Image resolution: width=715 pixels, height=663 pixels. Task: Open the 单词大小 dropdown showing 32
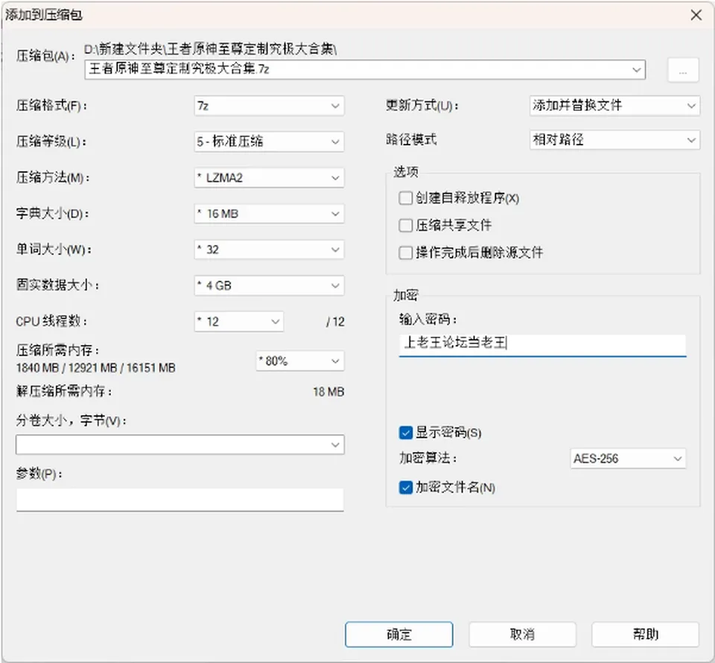[x=269, y=250]
